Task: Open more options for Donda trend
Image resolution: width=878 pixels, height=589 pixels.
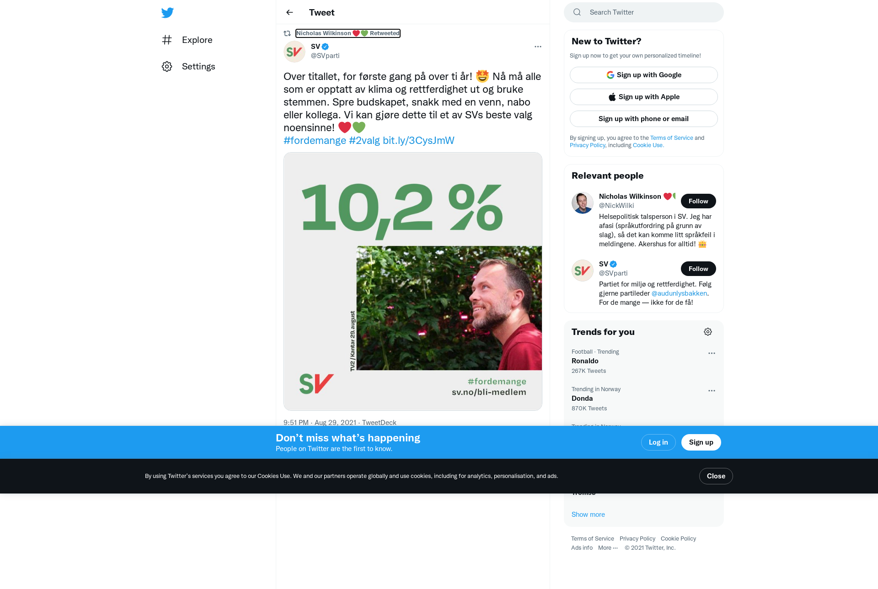Action: point(712,391)
